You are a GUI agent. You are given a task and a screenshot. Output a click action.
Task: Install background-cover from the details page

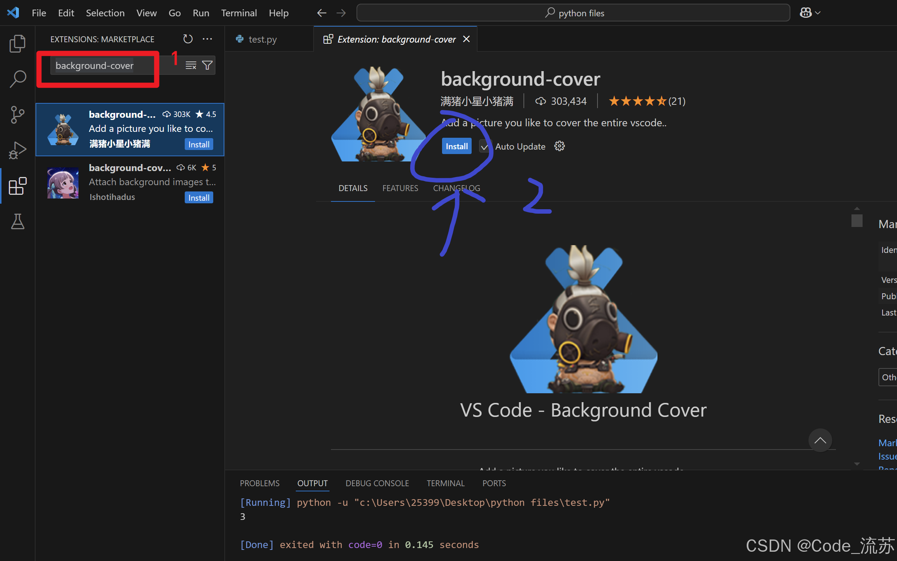[456, 146]
